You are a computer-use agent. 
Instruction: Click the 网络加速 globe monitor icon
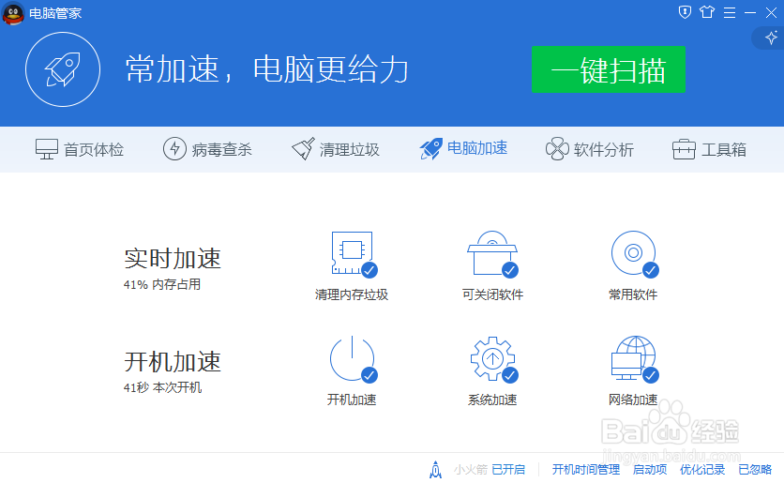[x=634, y=358]
